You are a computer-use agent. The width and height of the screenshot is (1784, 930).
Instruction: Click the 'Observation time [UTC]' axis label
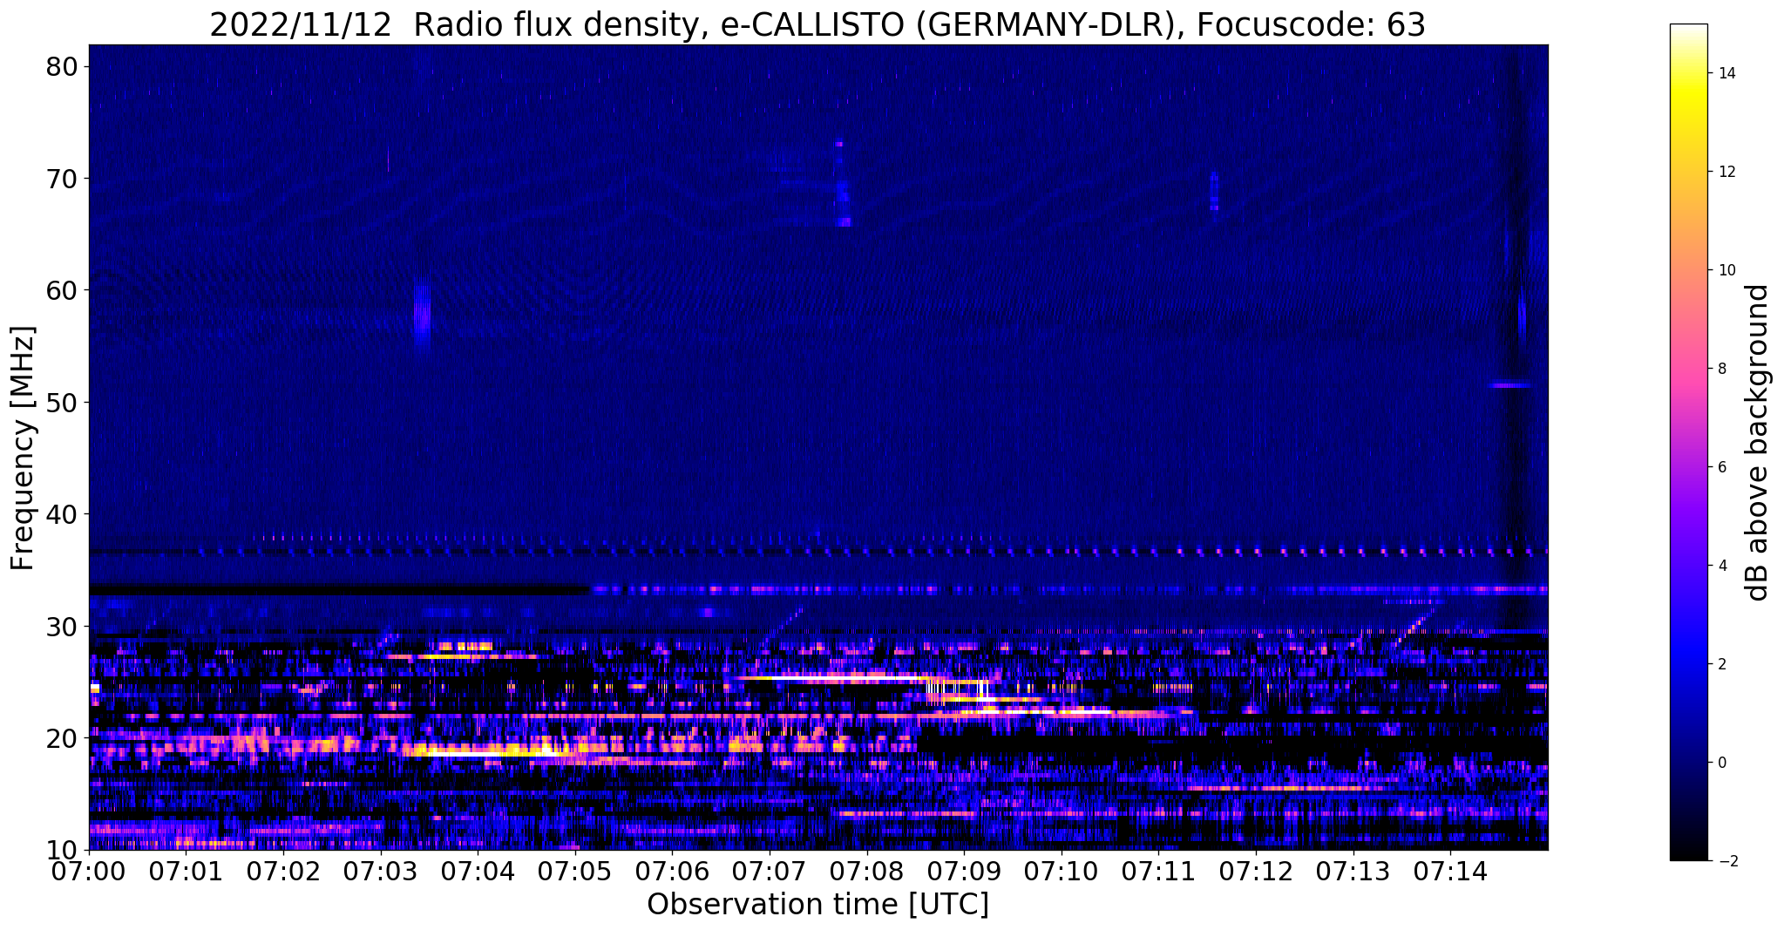tap(817, 905)
